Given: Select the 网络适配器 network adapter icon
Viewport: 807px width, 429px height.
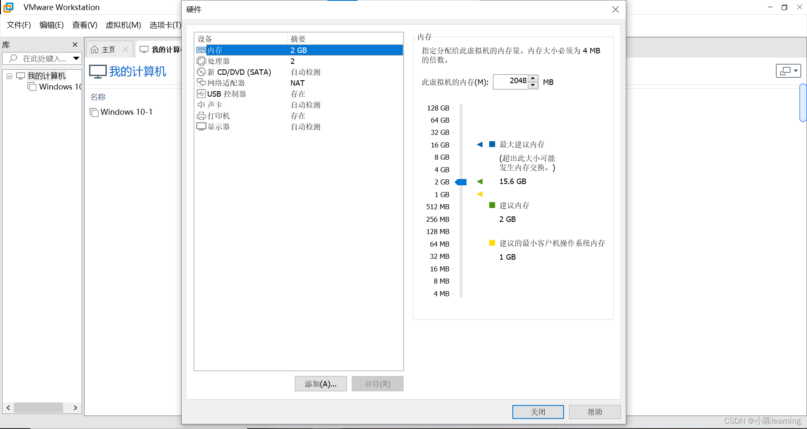Looking at the screenshot, I should [x=201, y=83].
